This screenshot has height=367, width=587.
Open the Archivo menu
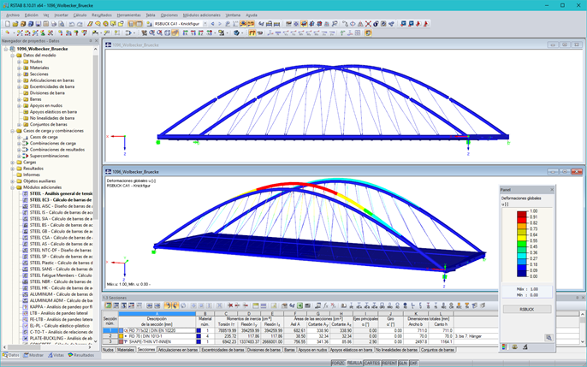[13, 15]
